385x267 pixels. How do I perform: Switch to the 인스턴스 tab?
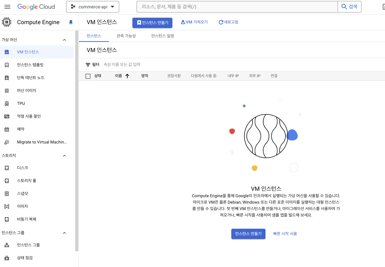pyautogui.click(x=94, y=36)
